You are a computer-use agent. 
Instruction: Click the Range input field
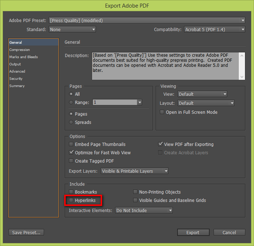115,102
